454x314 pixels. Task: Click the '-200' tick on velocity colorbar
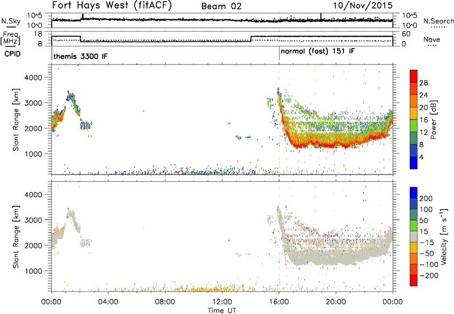tap(429, 275)
